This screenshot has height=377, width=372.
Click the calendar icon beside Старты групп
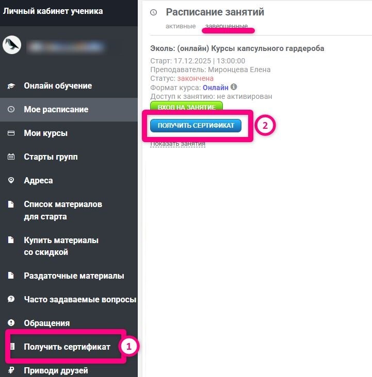tap(11, 157)
